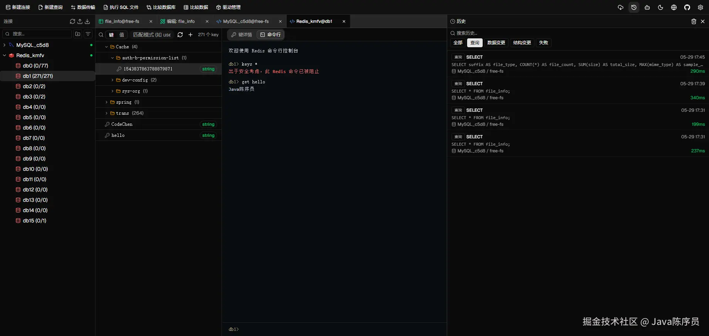Click the Redis_kmfv connection icon
Image resolution: width=709 pixels, height=336 pixels.
coord(11,55)
